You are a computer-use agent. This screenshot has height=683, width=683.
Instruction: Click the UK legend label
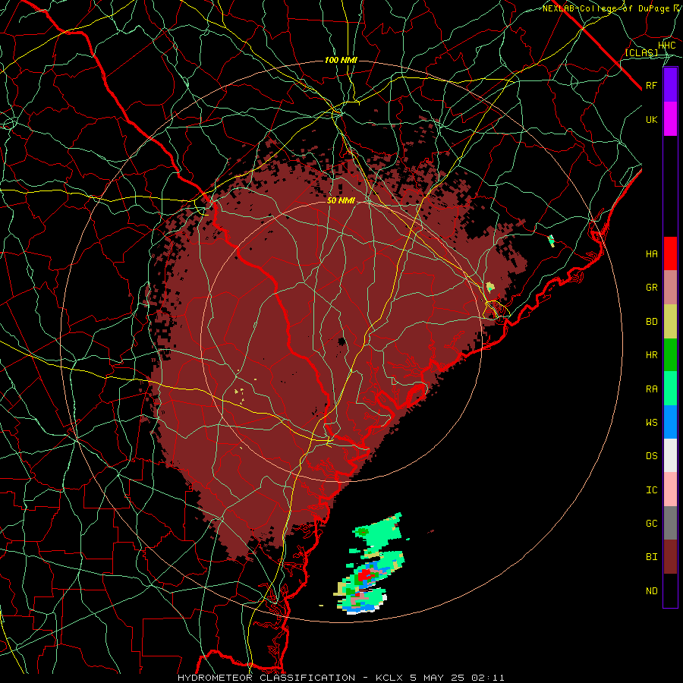(652, 119)
